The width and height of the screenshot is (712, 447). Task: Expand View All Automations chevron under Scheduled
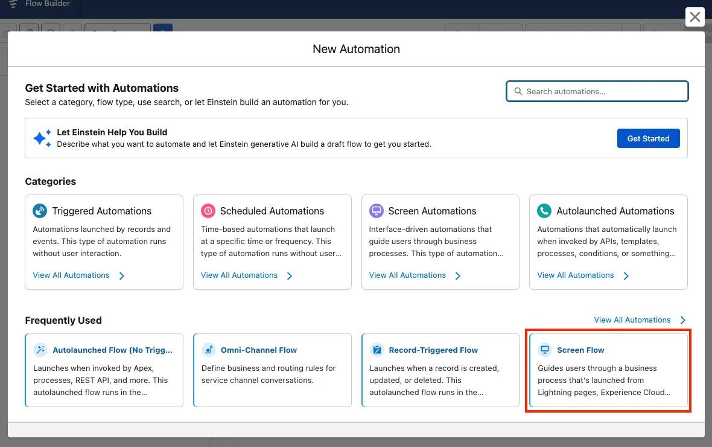tap(290, 275)
